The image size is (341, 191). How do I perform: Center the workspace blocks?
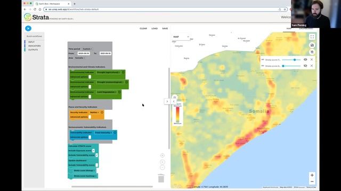point(162,155)
